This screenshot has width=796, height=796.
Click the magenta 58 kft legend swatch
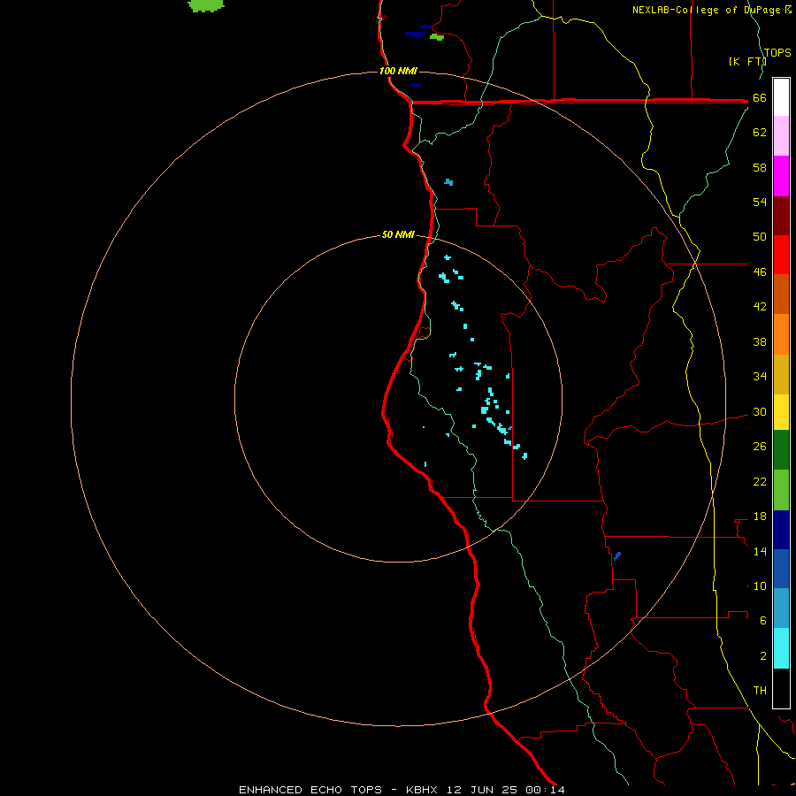coord(781,176)
